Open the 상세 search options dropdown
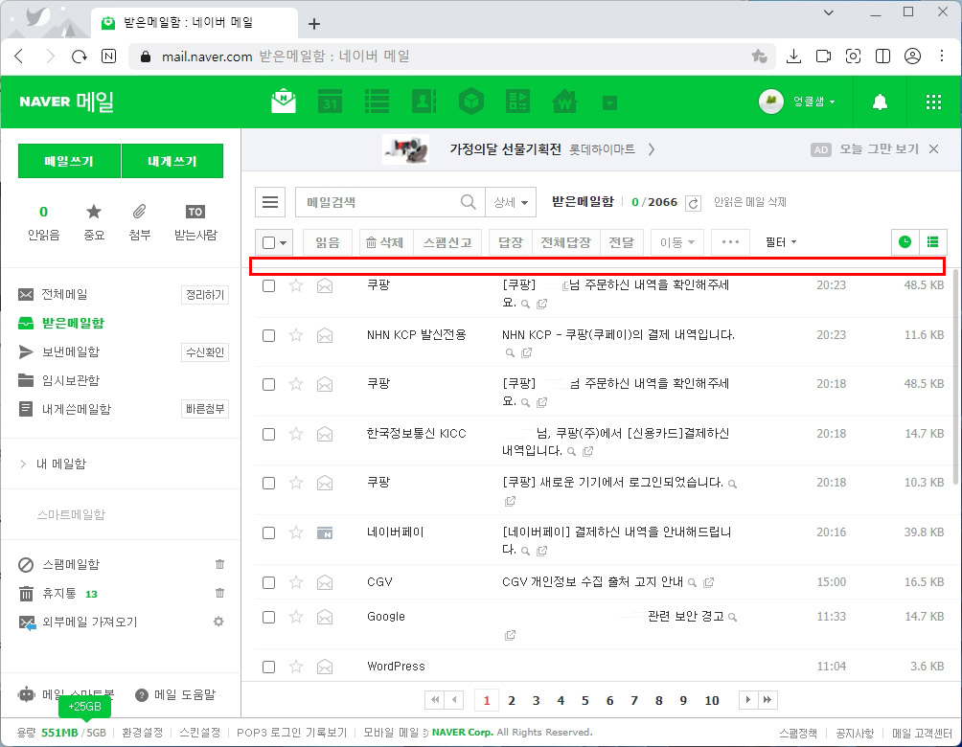This screenshot has width=962, height=747. [511, 202]
